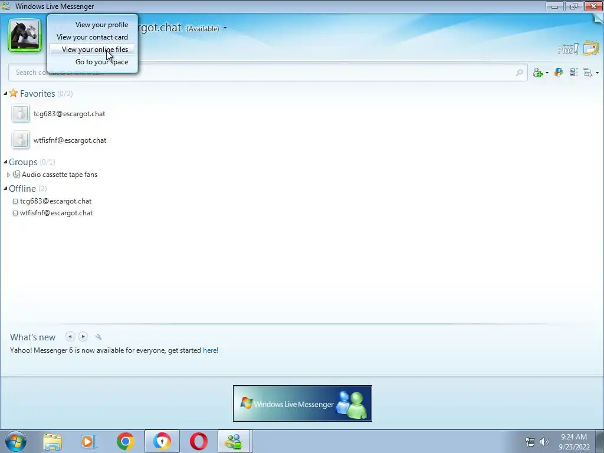Click the key-icon browser taskbar button

pyautogui.click(x=162, y=441)
